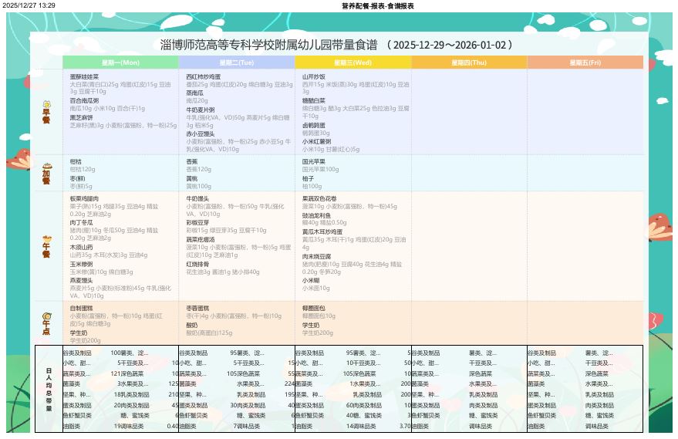Select the 星期一(Mon) column header
The image size is (678, 439).
120,62
